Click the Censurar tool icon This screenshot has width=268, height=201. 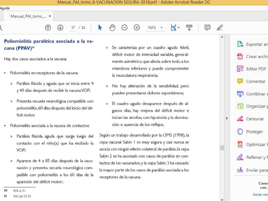(x=240, y=119)
